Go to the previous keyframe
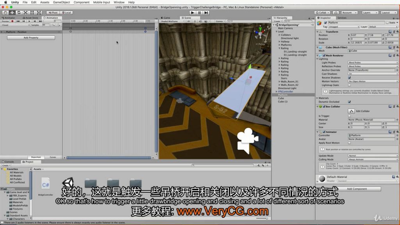This screenshot has width=400, height=225. 23,21
